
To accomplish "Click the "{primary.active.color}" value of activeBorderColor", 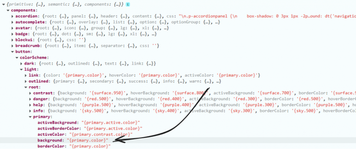I will coord(113,128).
